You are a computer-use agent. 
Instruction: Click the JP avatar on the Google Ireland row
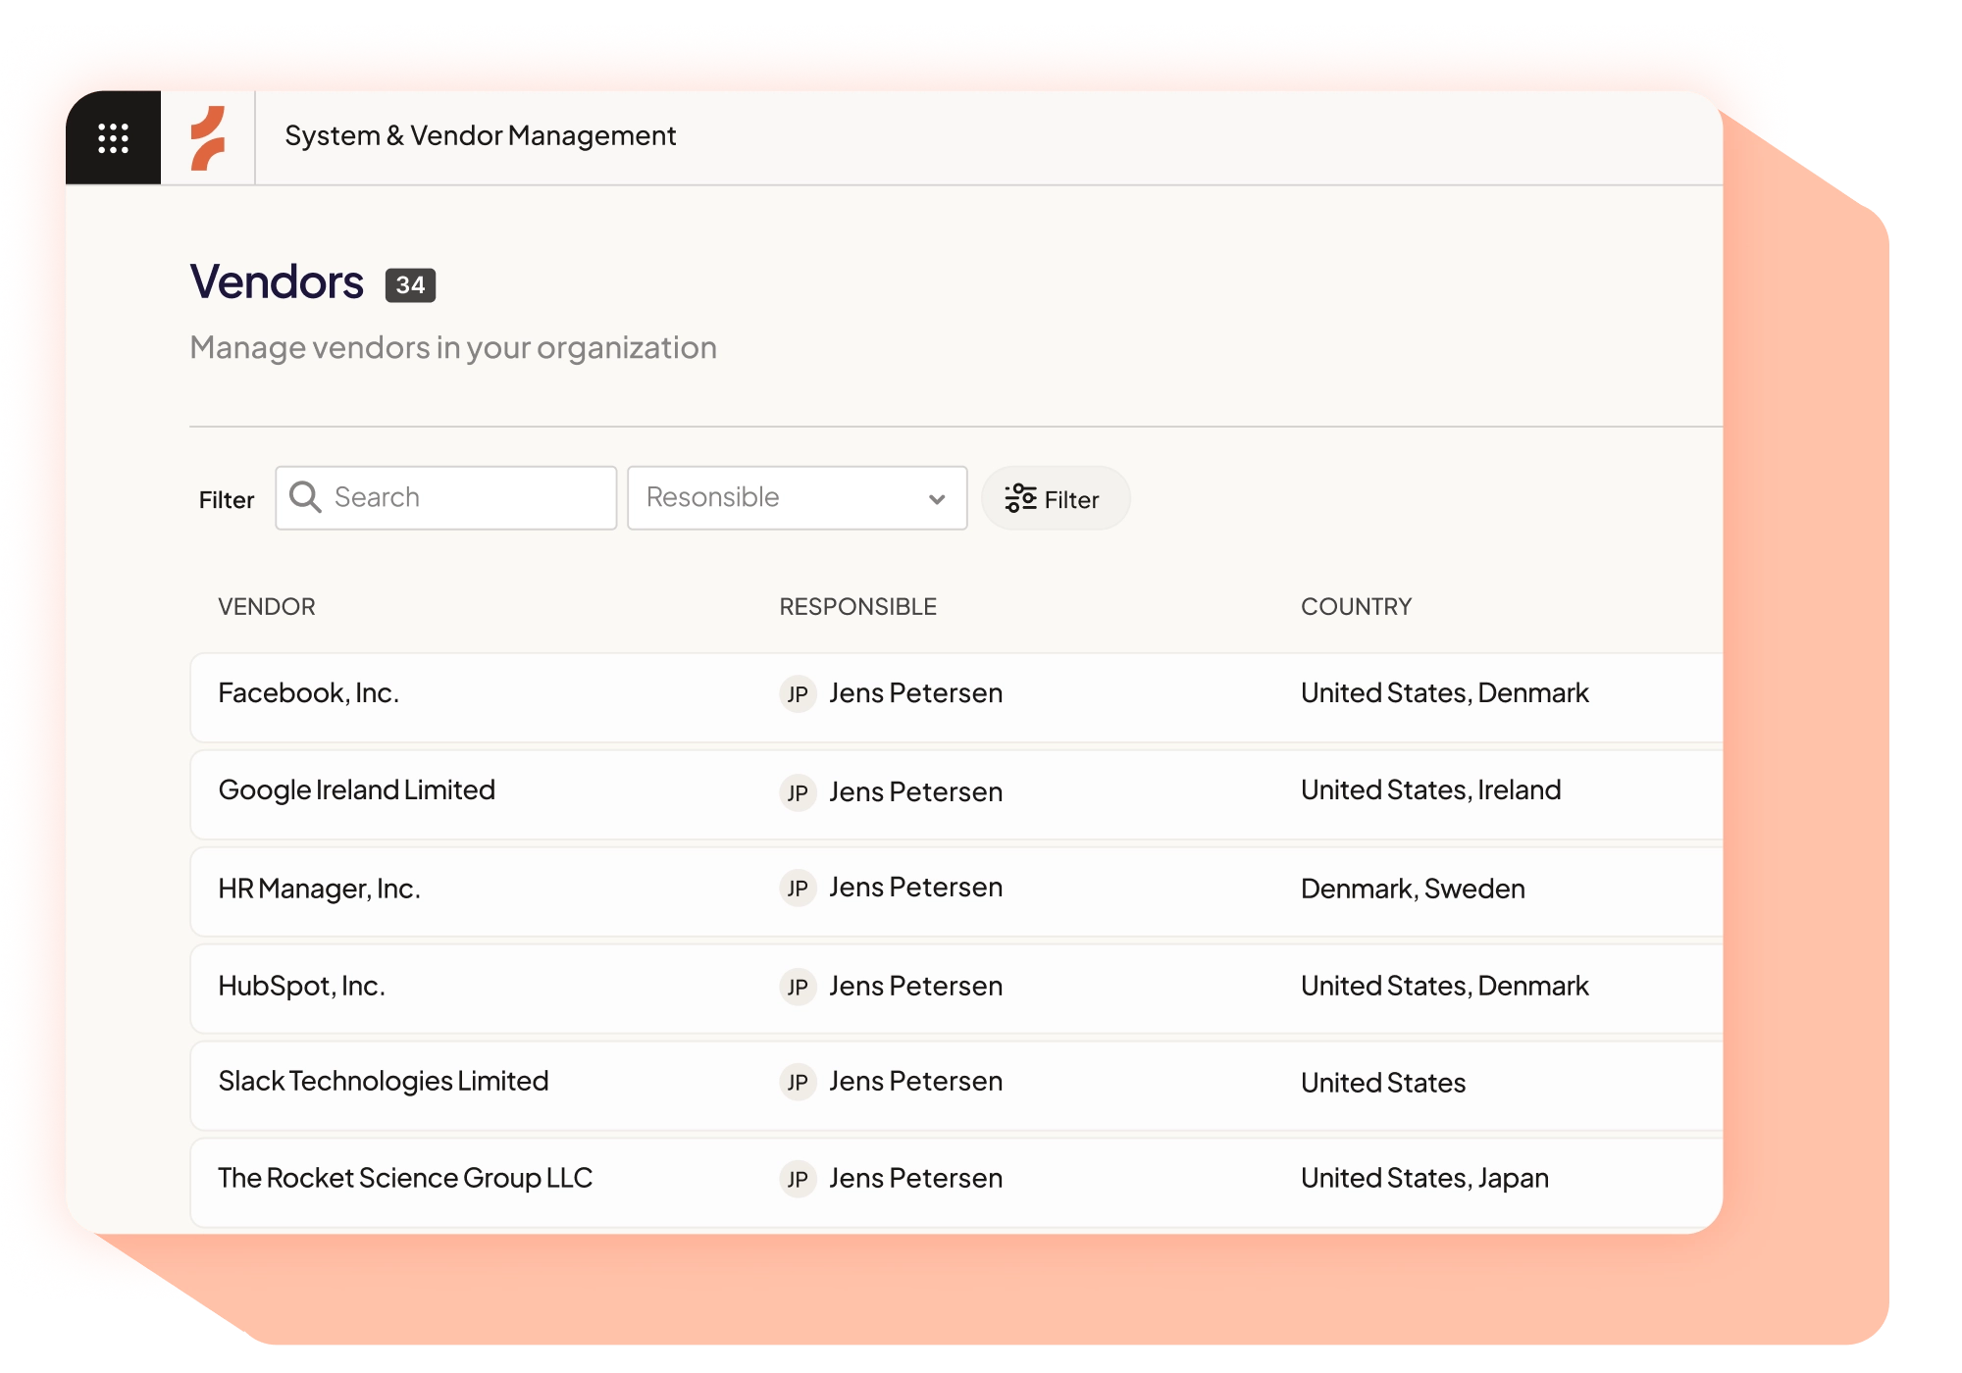click(799, 791)
